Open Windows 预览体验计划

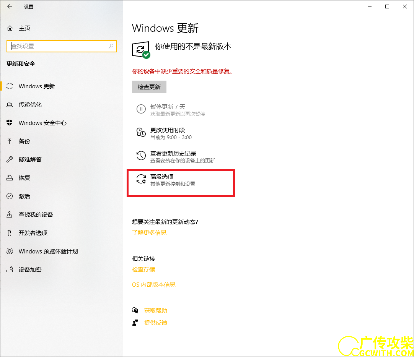(62, 251)
